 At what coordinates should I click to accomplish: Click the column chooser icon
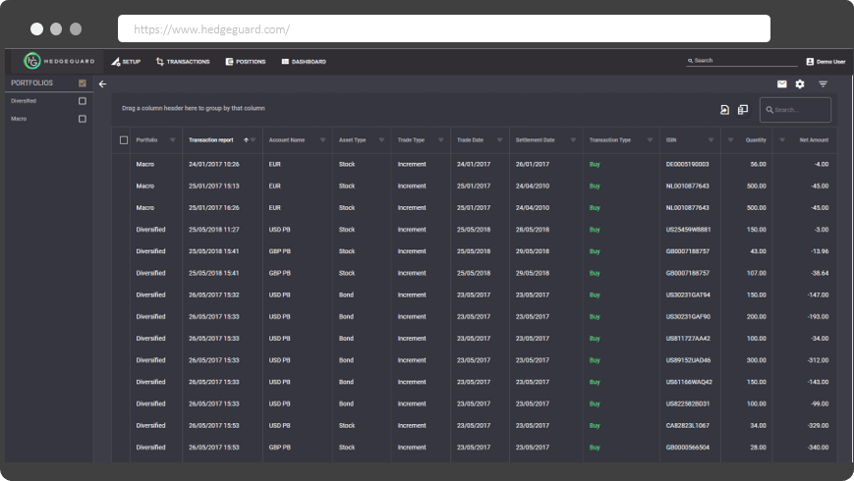742,110
